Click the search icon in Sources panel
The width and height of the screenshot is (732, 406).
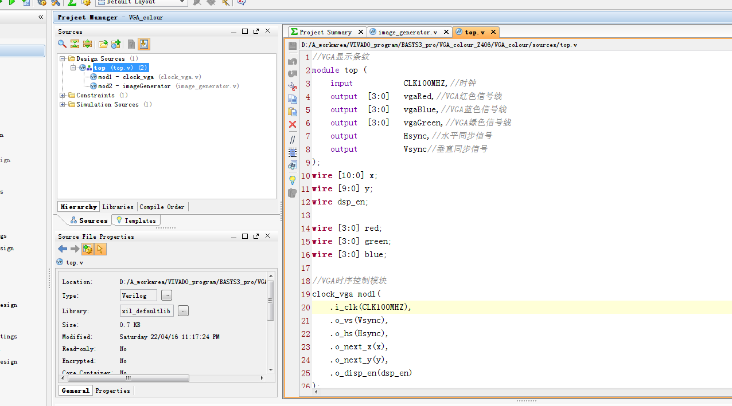point(61,44)
